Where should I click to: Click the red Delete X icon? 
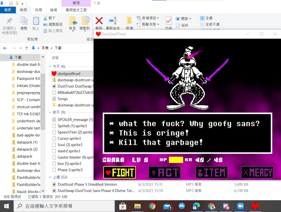(x=99, y=21)
